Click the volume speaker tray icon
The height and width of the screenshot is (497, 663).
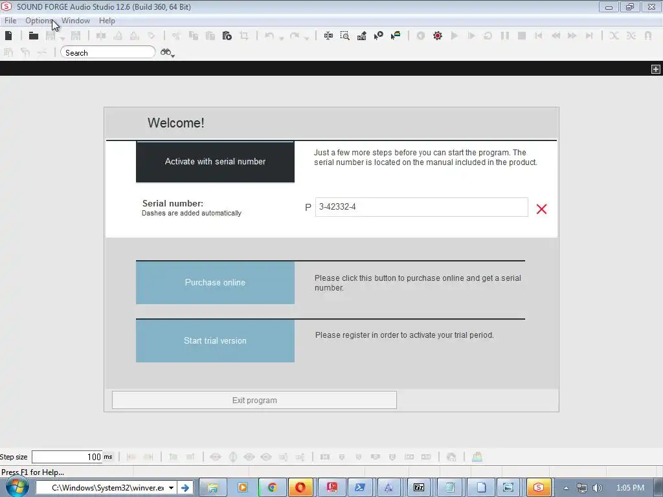click(x=597, y=488)
